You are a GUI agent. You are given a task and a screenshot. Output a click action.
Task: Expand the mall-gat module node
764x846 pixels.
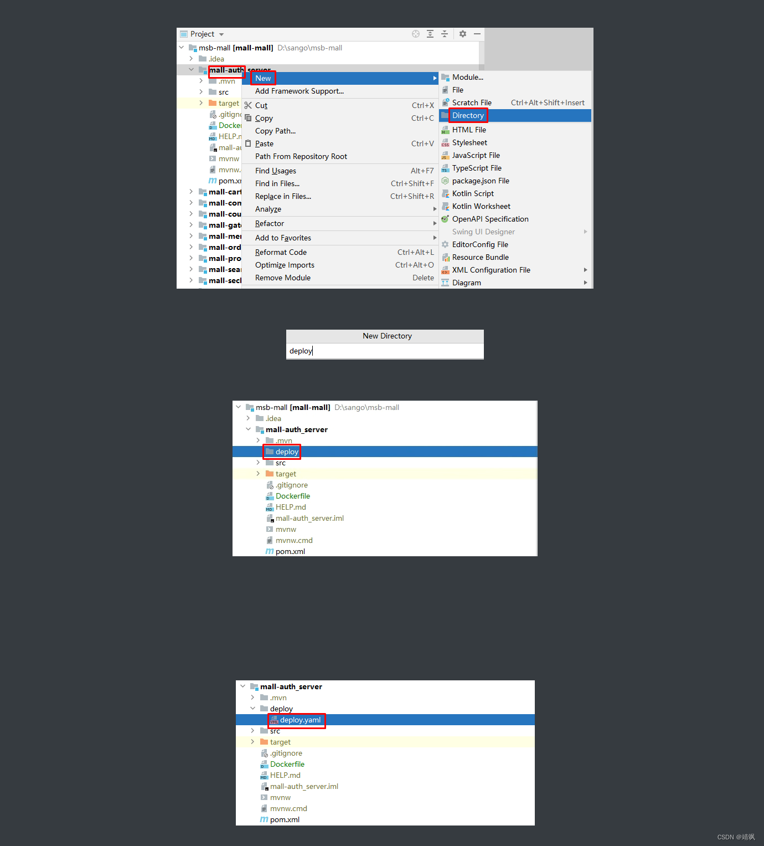click(191, 225)
